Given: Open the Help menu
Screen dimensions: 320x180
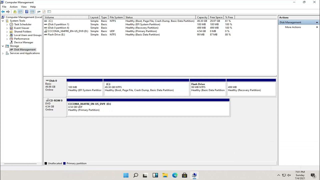Looking at the screenshot, I should 33,7.
